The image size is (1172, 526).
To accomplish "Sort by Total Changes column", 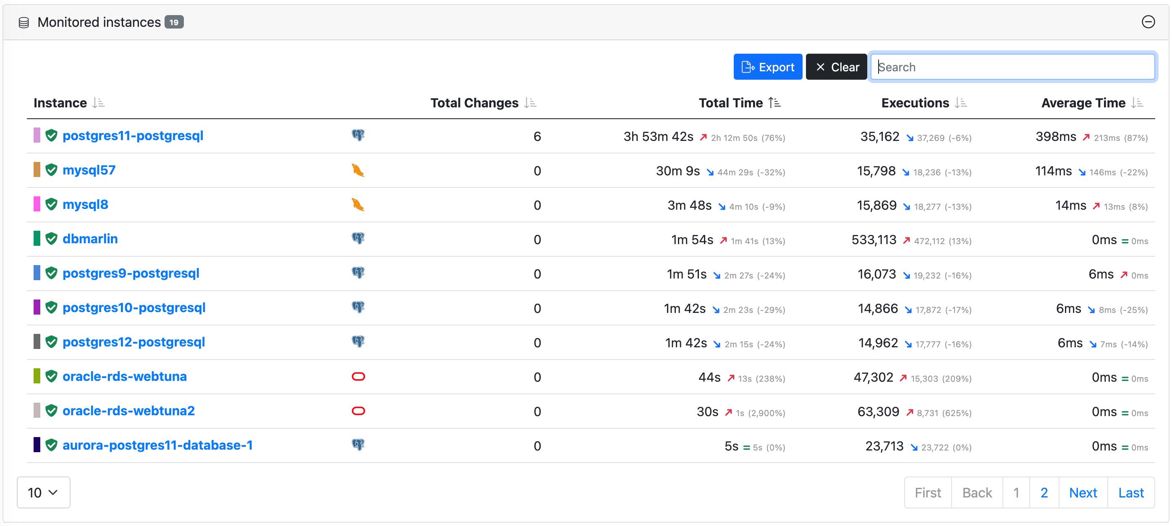I will pos(483,103).
